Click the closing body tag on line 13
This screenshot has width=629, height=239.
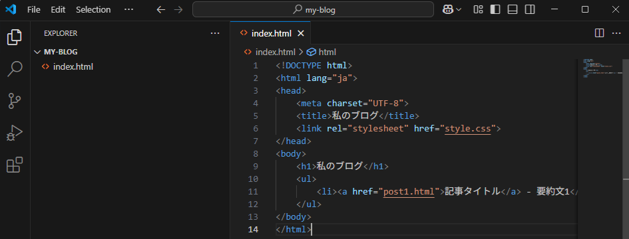pos(294,217)
